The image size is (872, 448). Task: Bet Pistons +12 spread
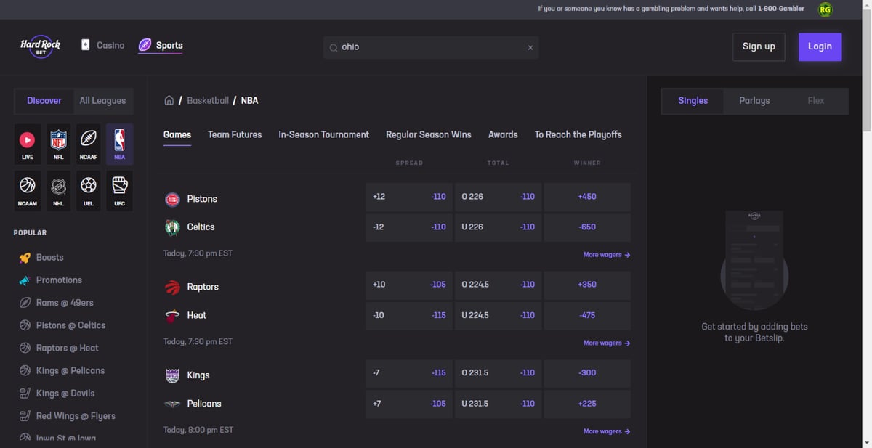[x=409, y=197]
